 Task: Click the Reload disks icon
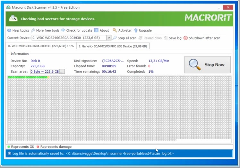pos(140,38)
